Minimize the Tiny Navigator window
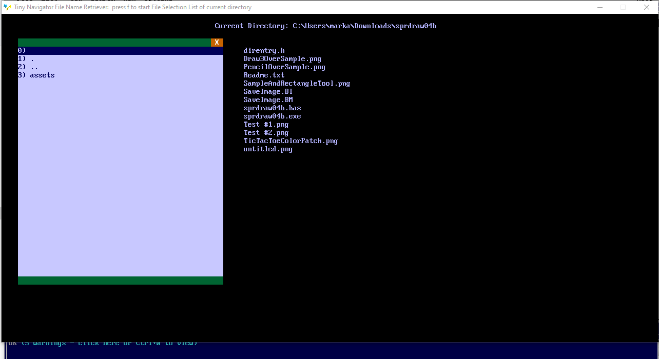This screenshot has width=659, height=359. coord(599,7)
